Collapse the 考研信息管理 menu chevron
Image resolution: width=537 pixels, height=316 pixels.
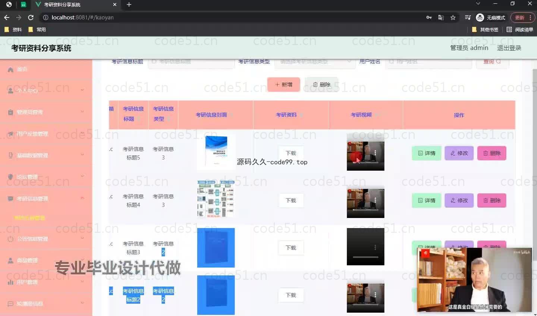[82, 198]
